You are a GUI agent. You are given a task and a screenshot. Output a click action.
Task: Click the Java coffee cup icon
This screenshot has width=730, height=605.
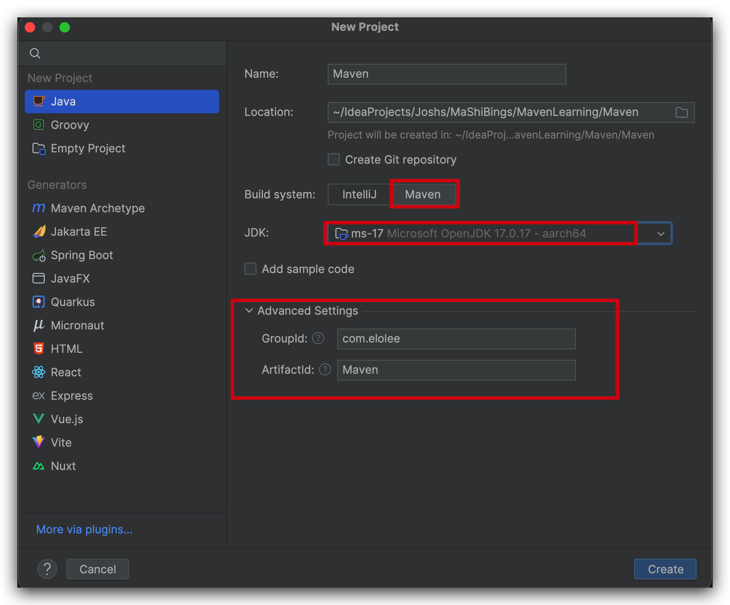(x=39, y=101)
